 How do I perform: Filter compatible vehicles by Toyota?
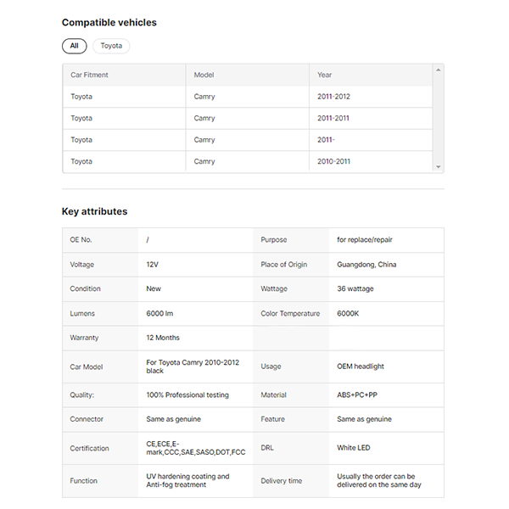[x=111, y=46]
